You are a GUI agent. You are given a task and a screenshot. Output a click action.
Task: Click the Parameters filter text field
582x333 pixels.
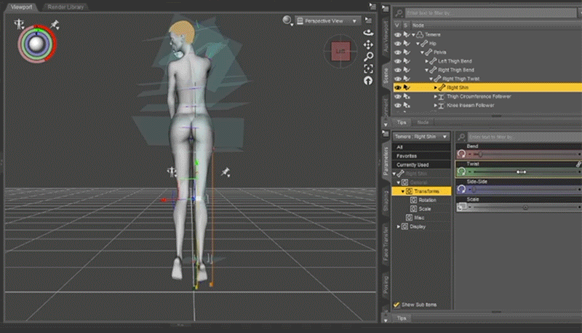525,137
